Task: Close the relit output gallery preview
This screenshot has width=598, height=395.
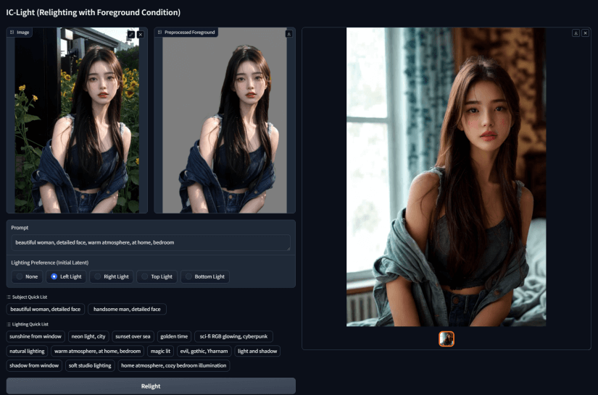Action: (x=585, y=33)
